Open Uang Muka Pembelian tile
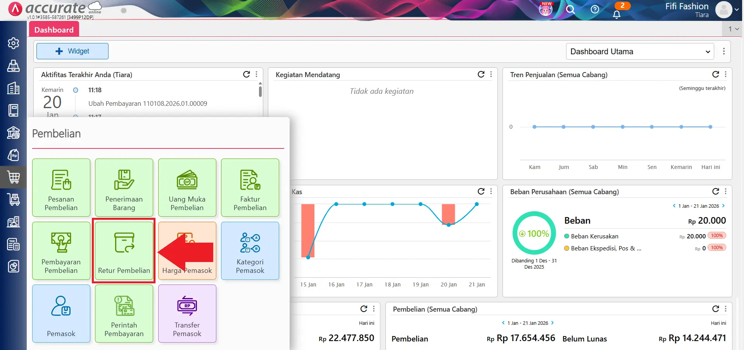This screenshot has width=744, height=350. click(187, 188)
